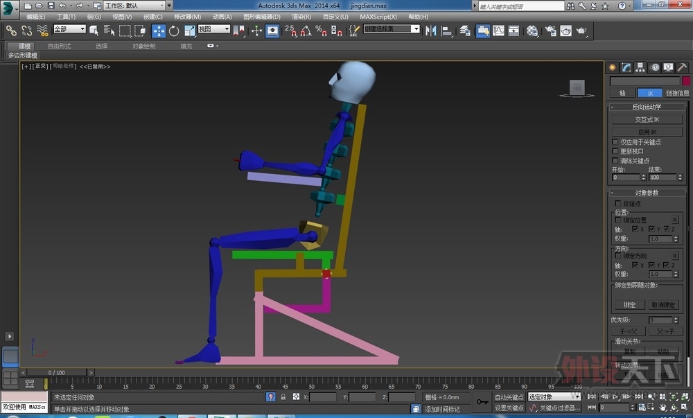Screen dimensions: 693x418
Task: Enable '终结点' checkbox
Action: tap(618, 203)
